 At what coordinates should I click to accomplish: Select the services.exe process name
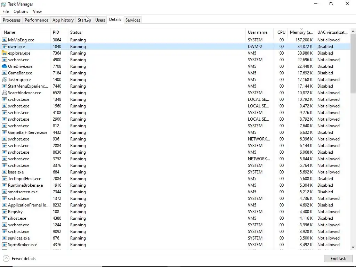[19, 238]
